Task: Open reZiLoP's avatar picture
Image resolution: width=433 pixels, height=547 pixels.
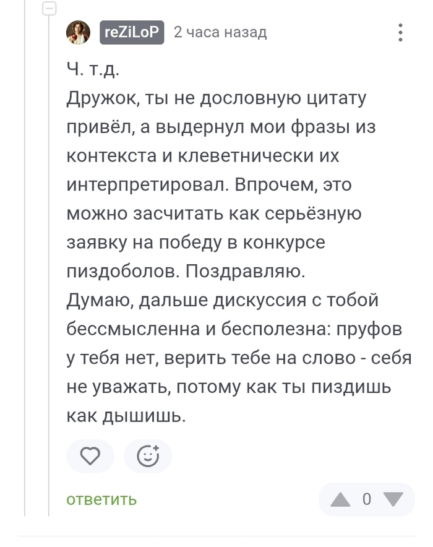Action: [79, 32]
